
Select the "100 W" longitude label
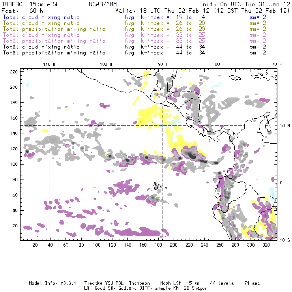(106, 64)
